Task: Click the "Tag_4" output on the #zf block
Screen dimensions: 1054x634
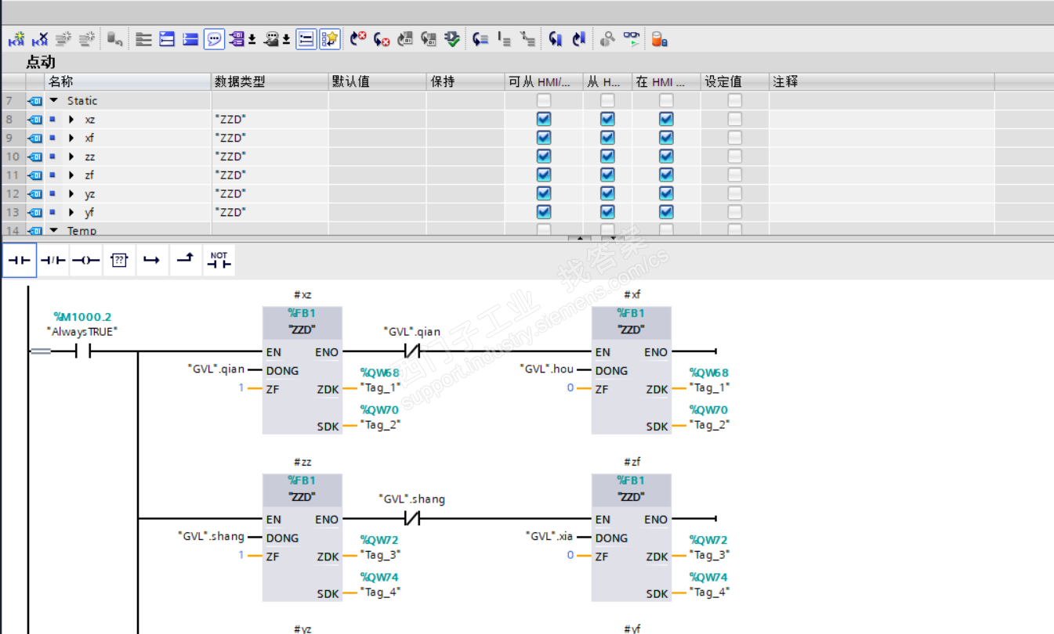Action: pyautogui.click(x=709, y=593)
